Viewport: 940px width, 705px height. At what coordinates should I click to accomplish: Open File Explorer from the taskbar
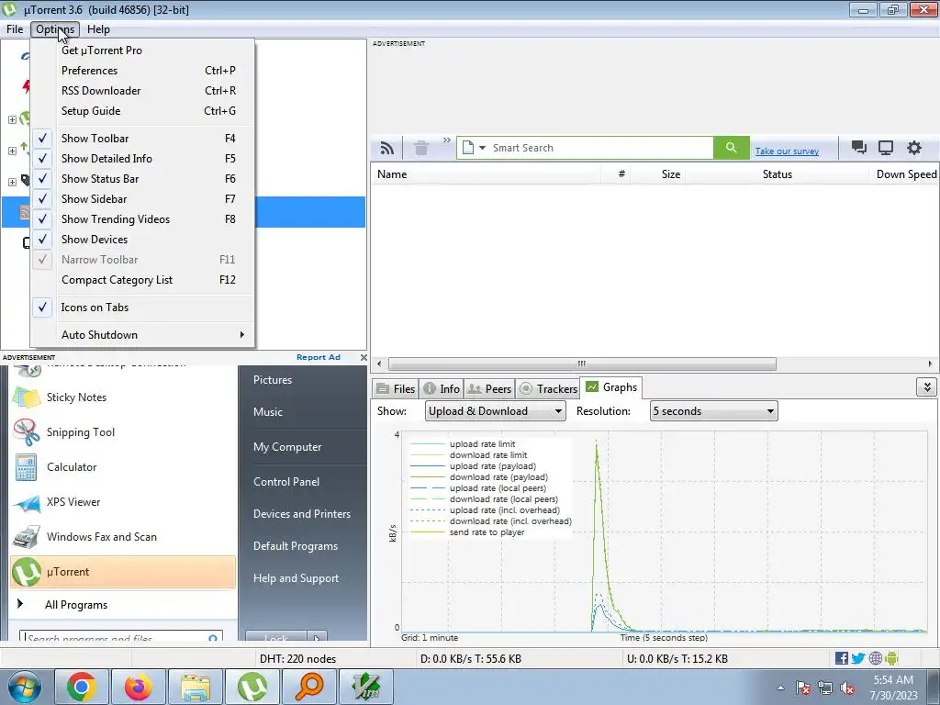(x=196, y=687)
